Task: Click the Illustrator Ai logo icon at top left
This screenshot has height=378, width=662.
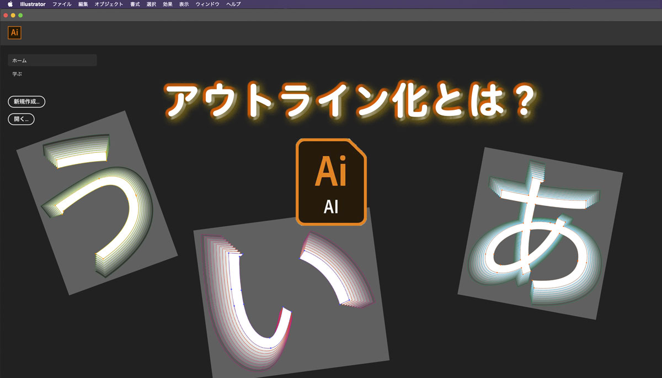Action: (x=14, y=33)
